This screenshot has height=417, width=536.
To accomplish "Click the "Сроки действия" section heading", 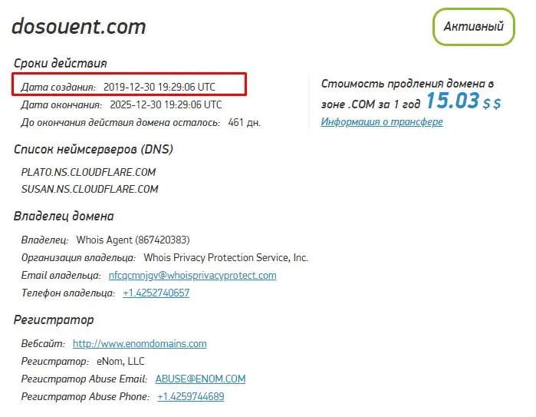I will (61, 64).
